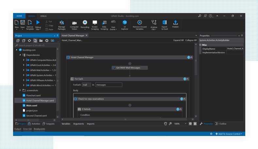Switch to the Activities panel tab
This screenshot has width=258, height=149.
(34, 124)
